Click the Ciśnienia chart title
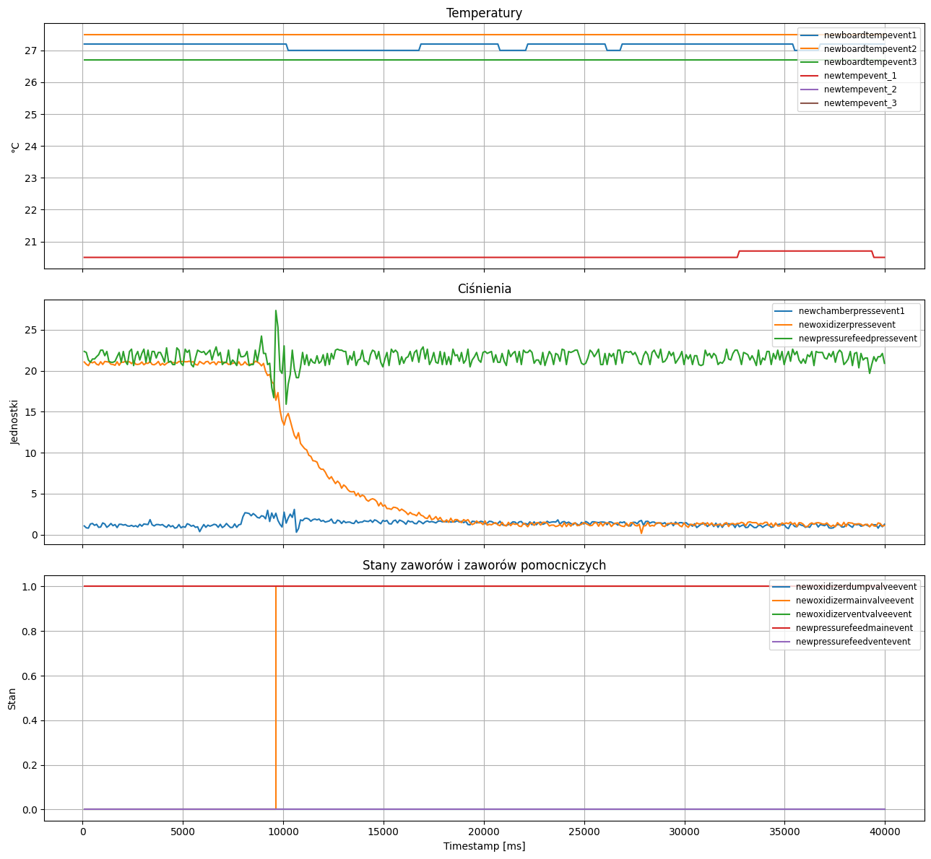 pyautogui.click(x=484, y=289)
